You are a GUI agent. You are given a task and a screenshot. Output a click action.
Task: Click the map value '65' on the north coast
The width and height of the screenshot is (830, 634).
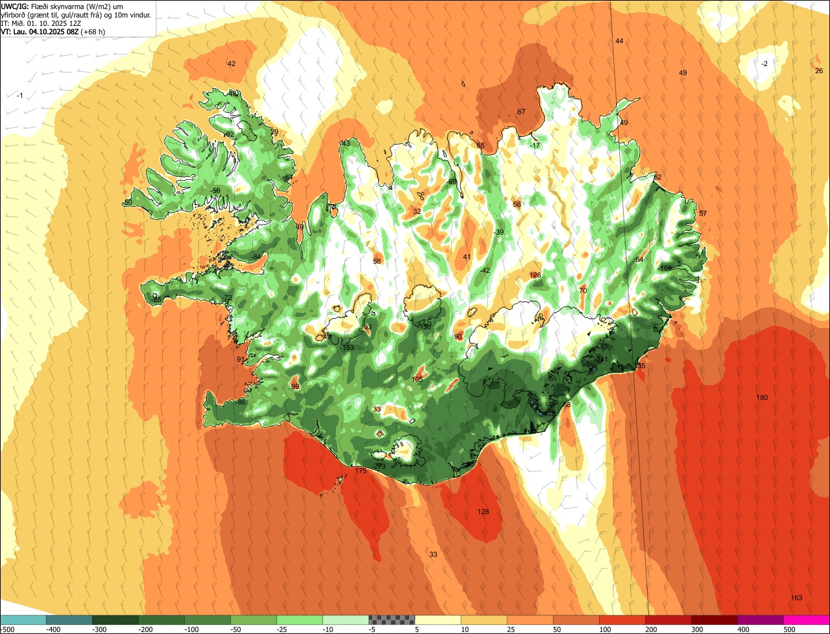tap(480, 145)
